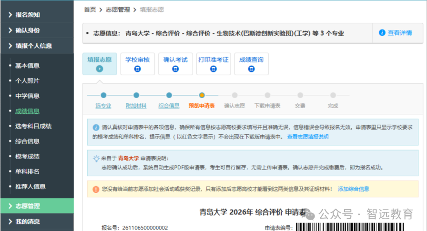This screenshot has width=427, height=231.
Task: Click the play icon under 填报志愿
Action: pyautogui.click(x=100, y=69)
